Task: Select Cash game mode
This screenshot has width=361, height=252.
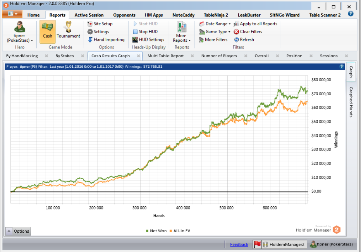Action: 47,31
